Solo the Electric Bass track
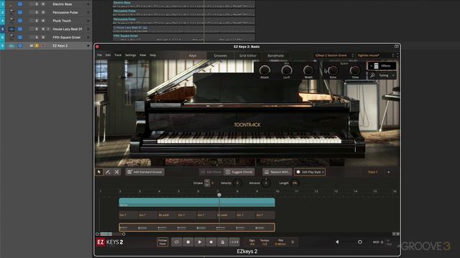The image size is (460, 258). point(37,4)
